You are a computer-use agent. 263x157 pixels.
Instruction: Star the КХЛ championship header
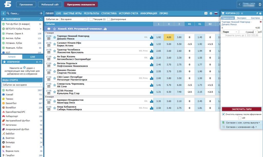[54, 29]
